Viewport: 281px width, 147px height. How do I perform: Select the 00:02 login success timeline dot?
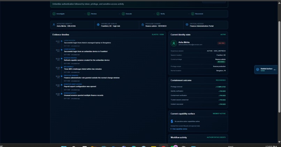(x=61, y=41)
